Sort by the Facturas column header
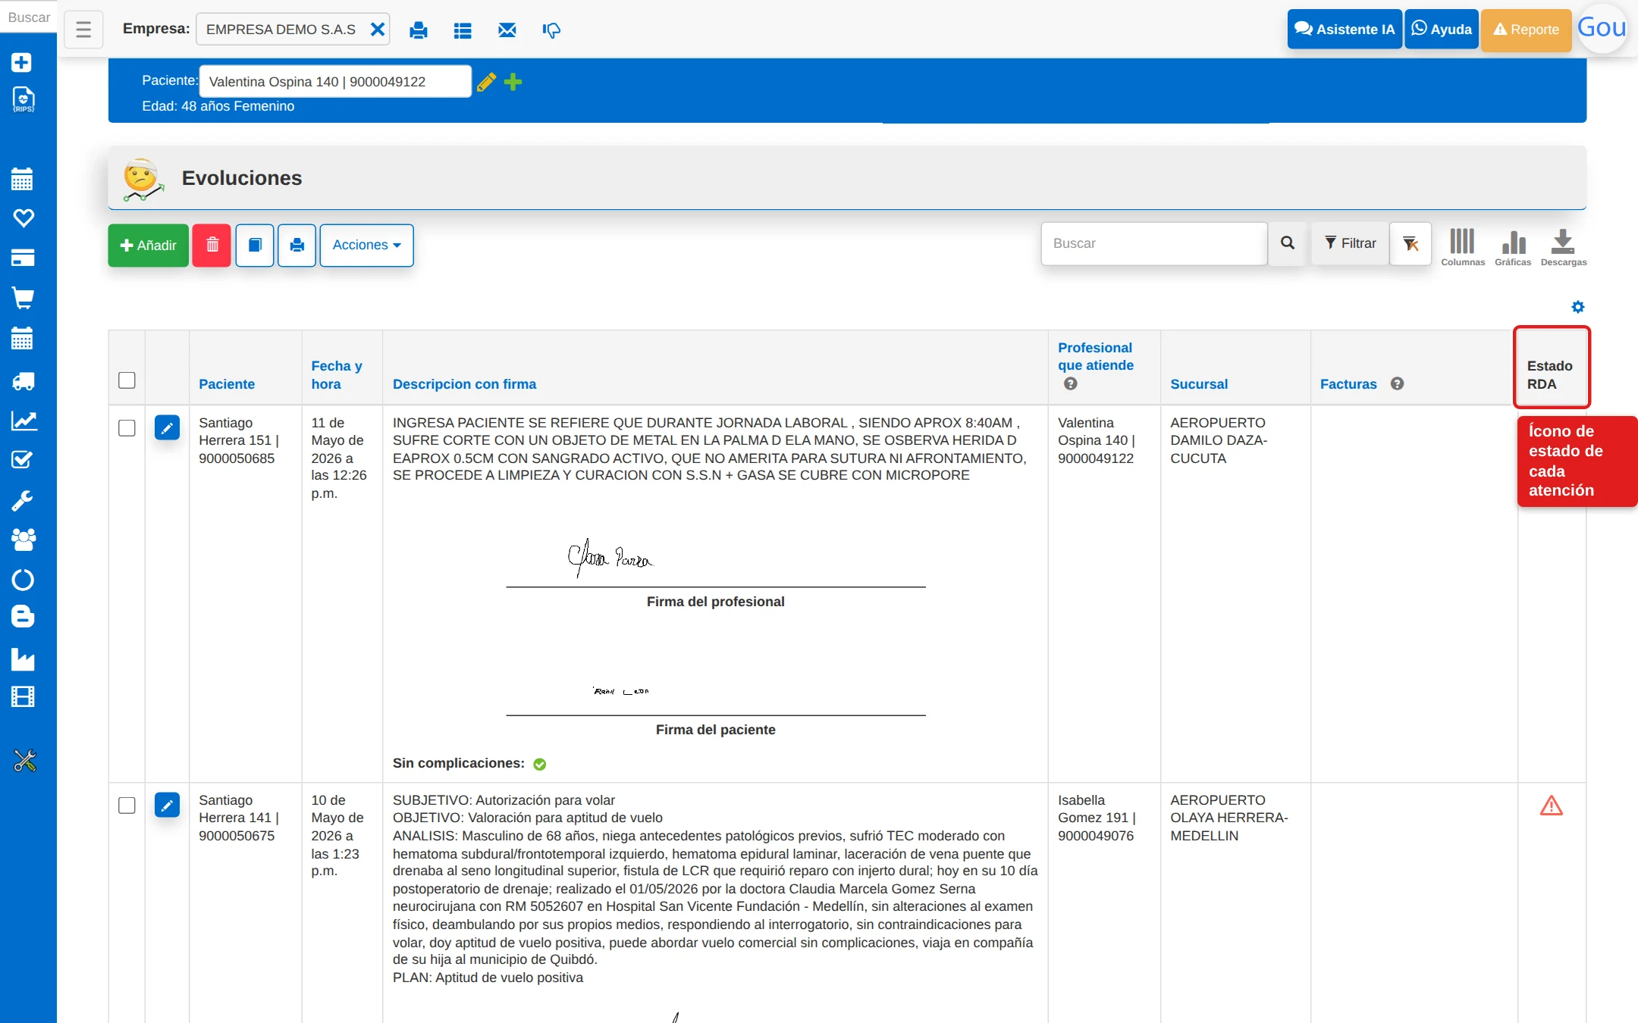Image resolution: width=1638 pixels, height=1023 pixels. click(x=1348, y=384)
